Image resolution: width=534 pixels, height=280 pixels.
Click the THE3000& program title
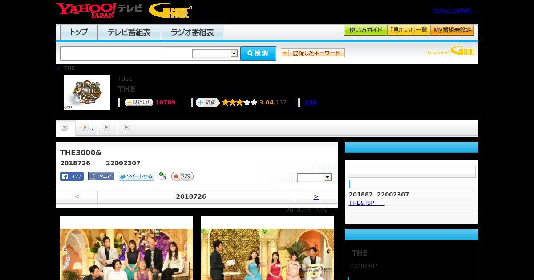(81, 153)
